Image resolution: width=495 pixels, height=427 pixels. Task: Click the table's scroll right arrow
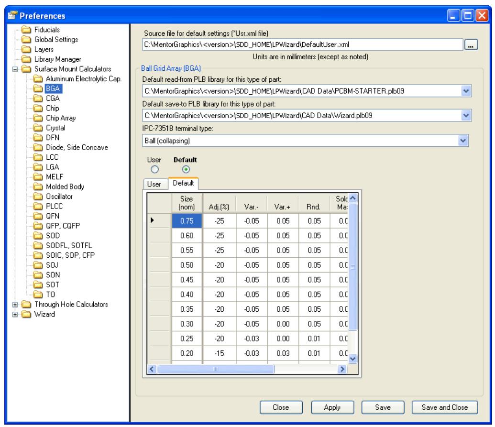coord(342,369)
